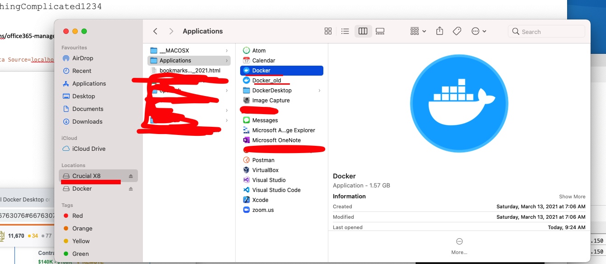Image resolution: width=606 pixels, height=264 pixels.
Task: Select bookmarks…_2021.html file
Action: coord(189,70)
